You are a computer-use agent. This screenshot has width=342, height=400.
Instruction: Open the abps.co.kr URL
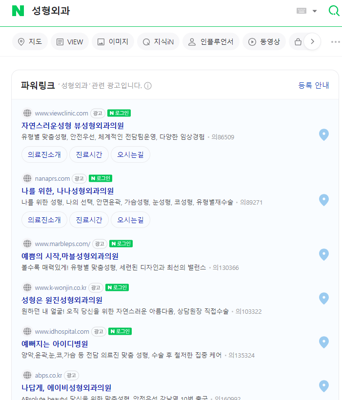[48, 375]
